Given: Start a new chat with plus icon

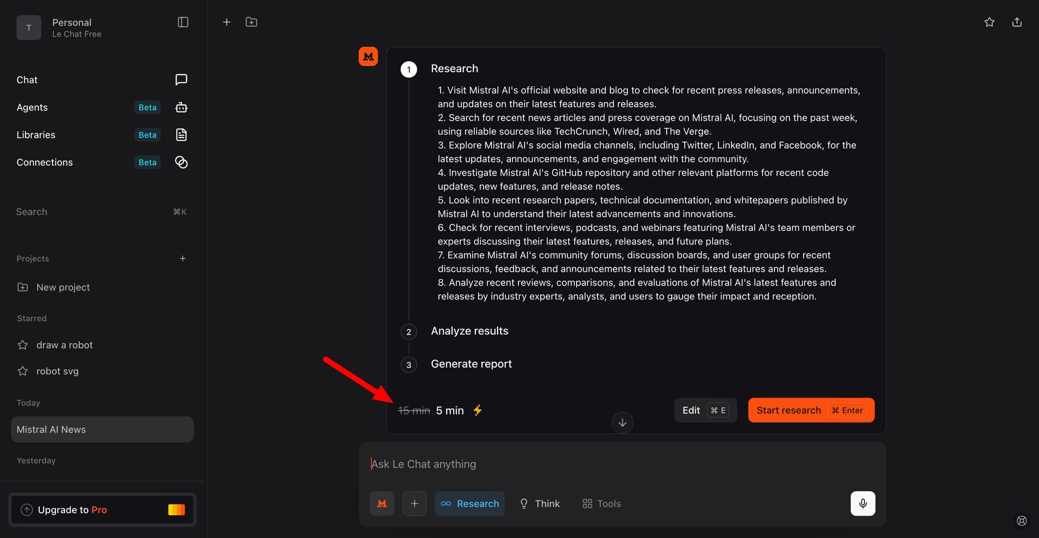Looking at the screenshot, I should point(227,22).
